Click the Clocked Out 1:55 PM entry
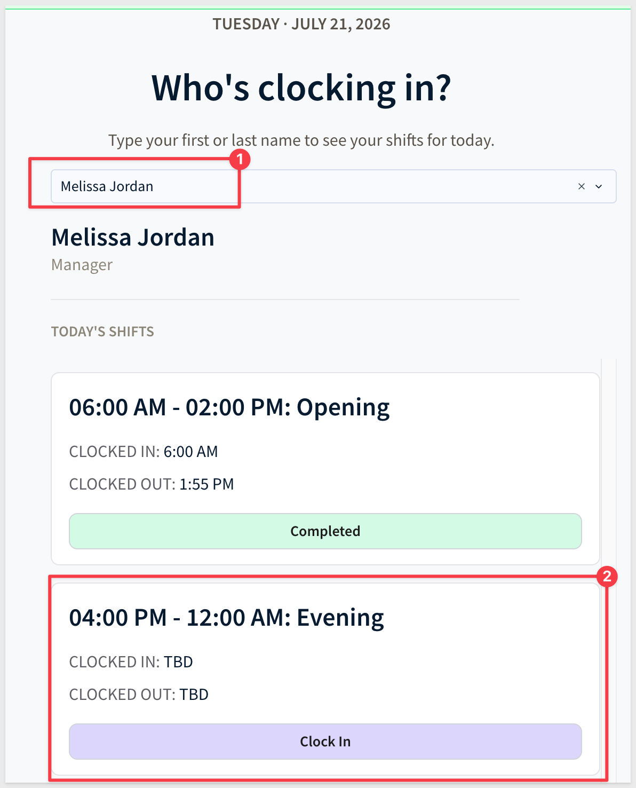This screenshot has width=636, height=788. click(x=152, y=484)
